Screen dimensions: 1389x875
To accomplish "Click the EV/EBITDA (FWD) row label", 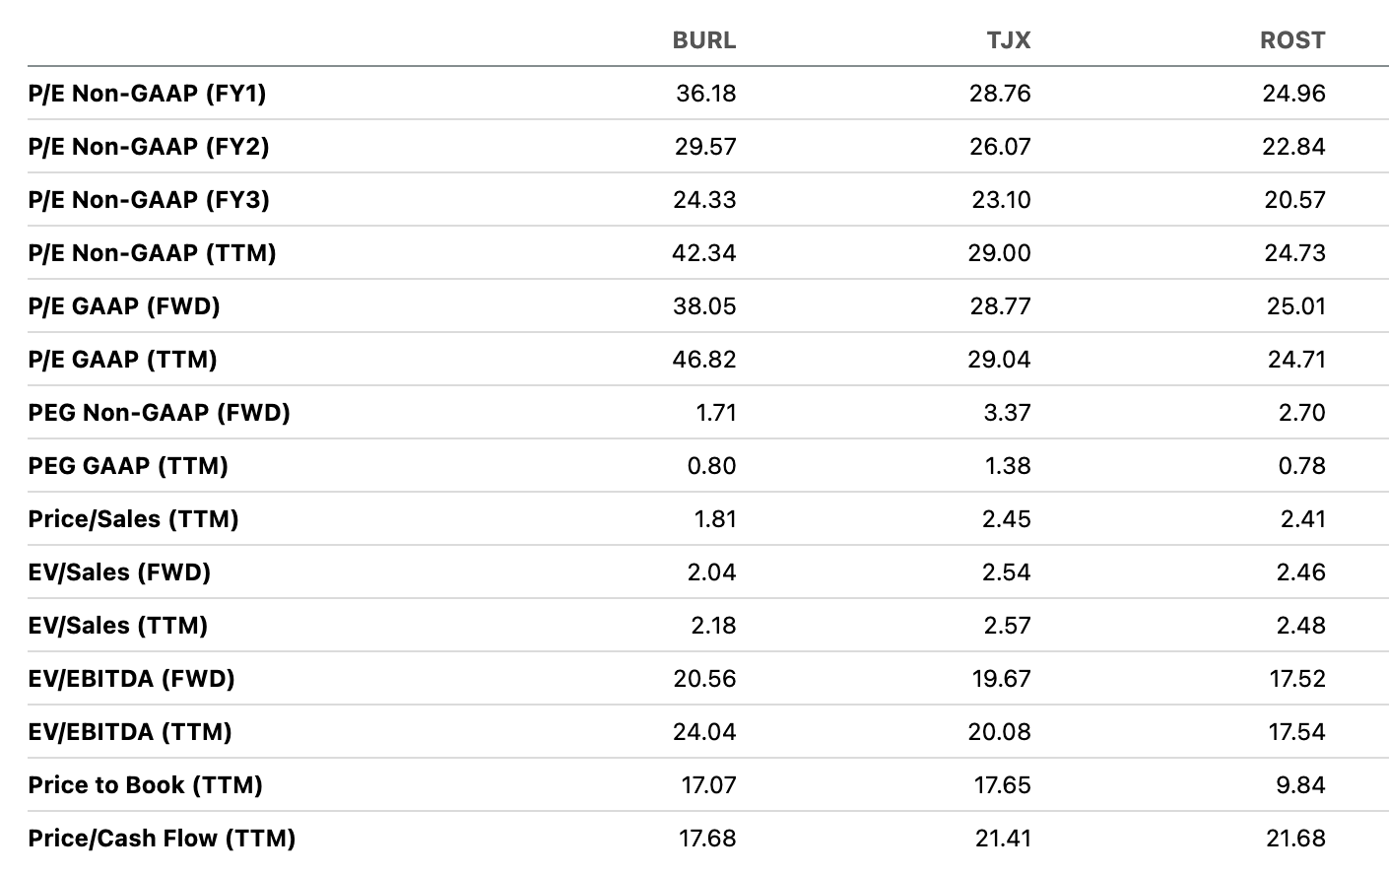I will pyautogui.click(x=132, y=679).
